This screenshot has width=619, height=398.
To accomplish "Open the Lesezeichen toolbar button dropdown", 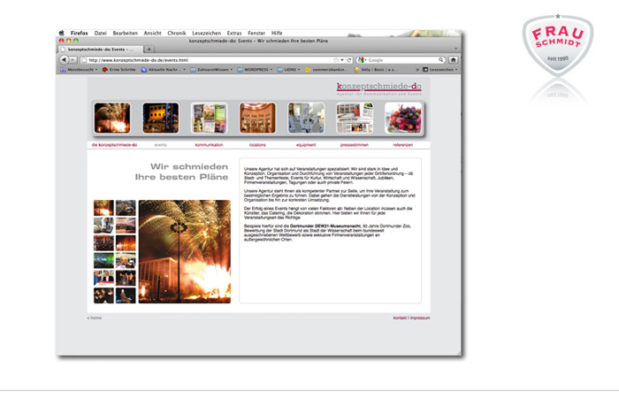I will pyautogui.click(x=440, y=70).
